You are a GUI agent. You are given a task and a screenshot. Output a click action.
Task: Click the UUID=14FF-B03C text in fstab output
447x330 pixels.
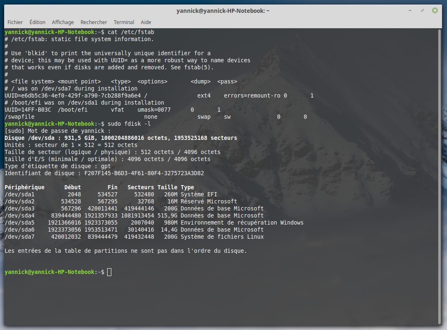point(27,110)
